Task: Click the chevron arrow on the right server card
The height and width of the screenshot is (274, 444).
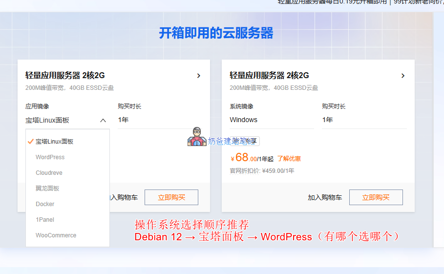Action: [402, 76]
